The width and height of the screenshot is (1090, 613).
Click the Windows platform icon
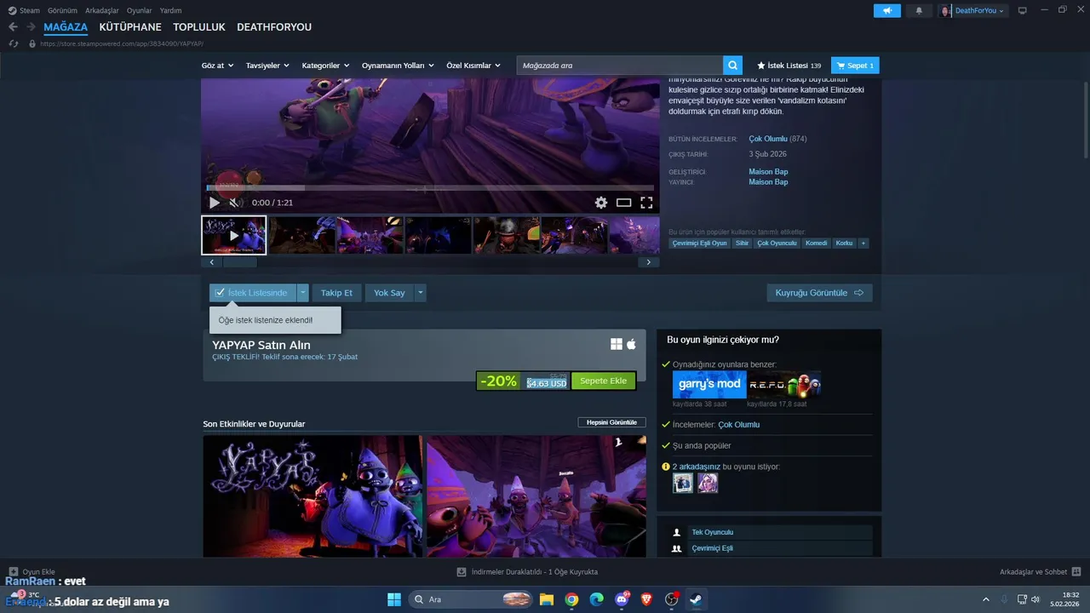(x=617, y=344)
